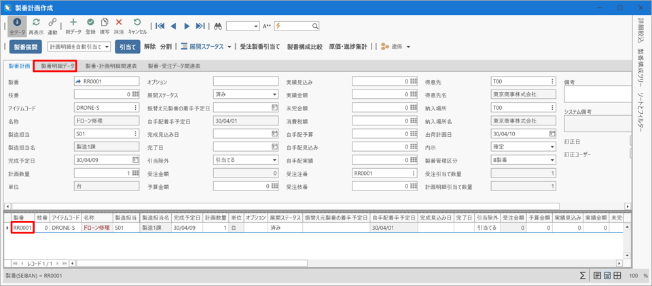Click the 新データ plus icon

click(x=73, y=24)
